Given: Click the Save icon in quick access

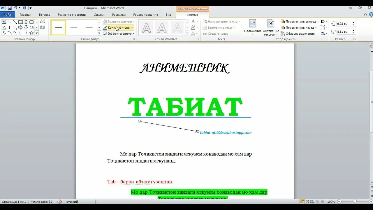Looking at the screenshot, I should [x=10, y=8].
